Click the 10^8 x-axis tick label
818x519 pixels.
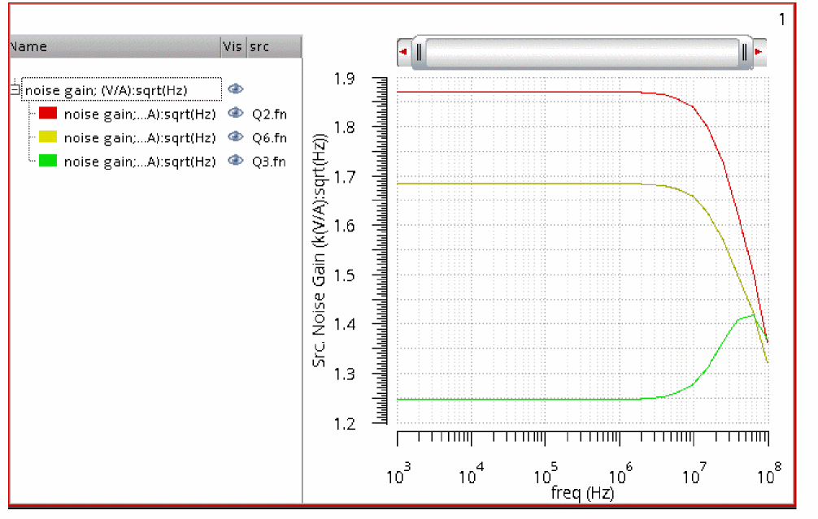[769, 473]
